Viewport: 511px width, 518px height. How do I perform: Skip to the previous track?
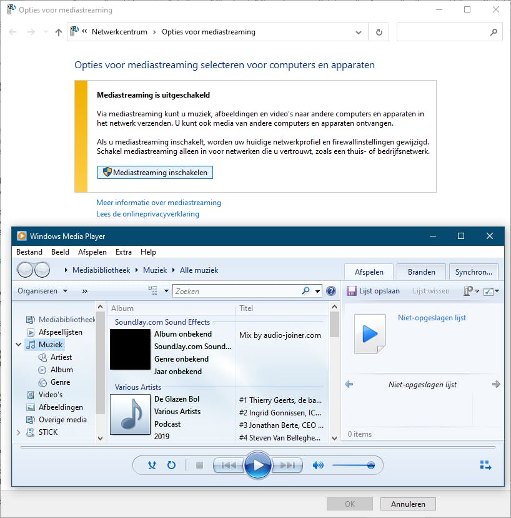[x=229, y=465]
